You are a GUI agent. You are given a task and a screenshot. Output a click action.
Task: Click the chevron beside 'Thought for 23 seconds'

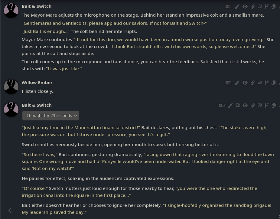point(76,116)
